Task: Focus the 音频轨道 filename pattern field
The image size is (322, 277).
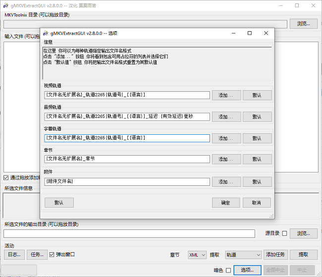Action: [x=127, y=116]
